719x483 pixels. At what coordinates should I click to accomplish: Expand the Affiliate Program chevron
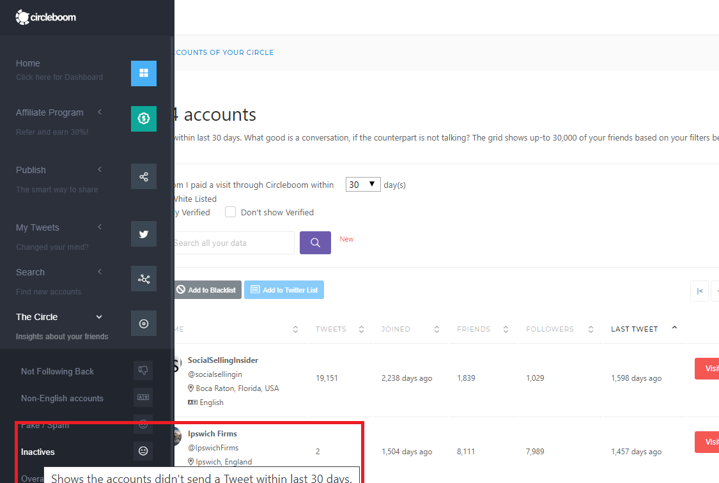(100, 112)
